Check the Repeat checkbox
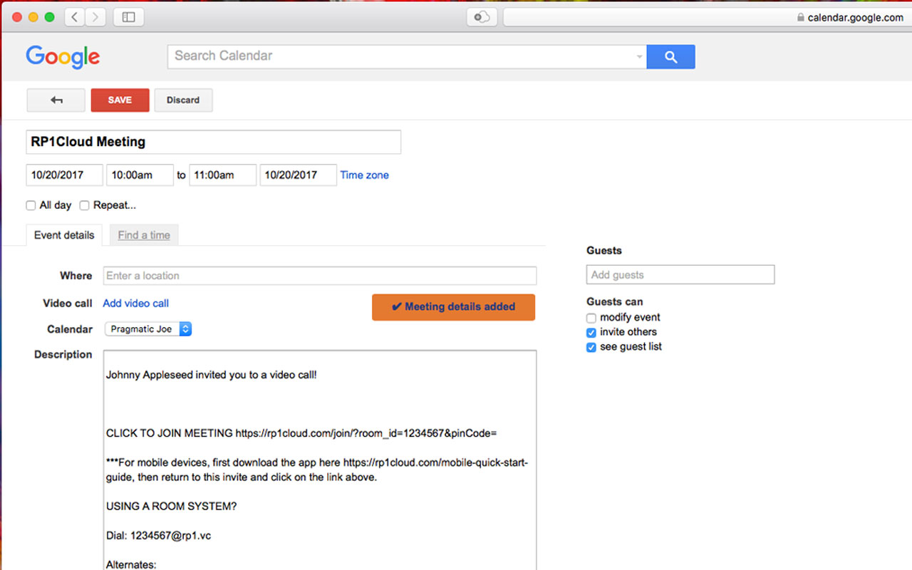Screen dimensions: 912x570 coord(84,205)
